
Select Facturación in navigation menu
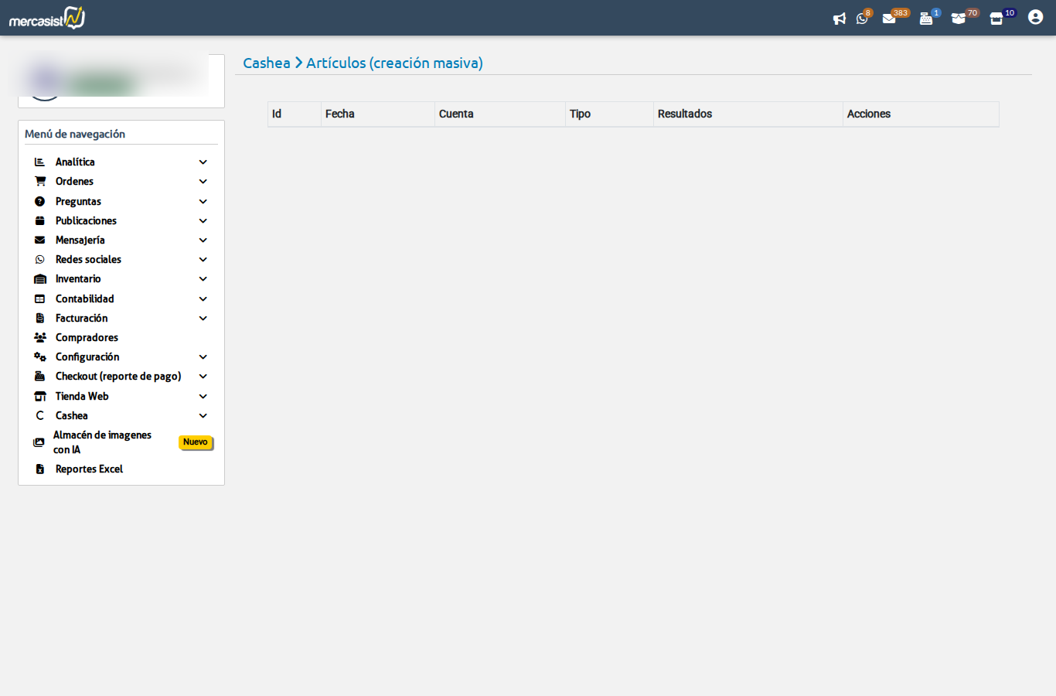[81, 319]
